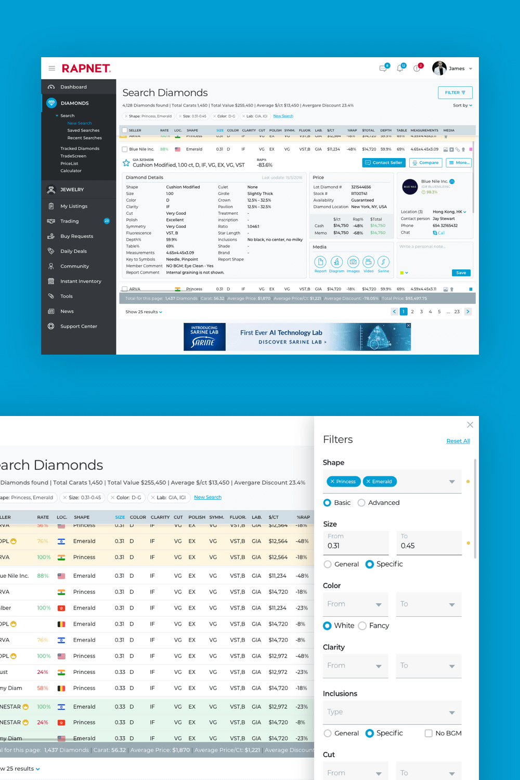This screenshot has width=520, height=780.
Task: Open the hamburger menu beside the RAPNET logo
Action: pyautogui.click(x=51, y=68)
